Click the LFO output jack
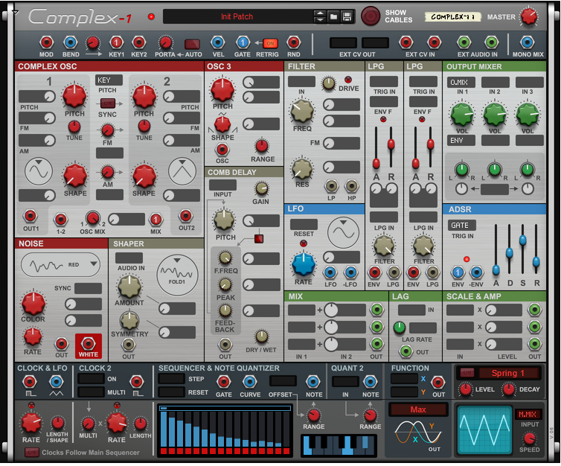Image resolution: width=561 pixels, height=466 pixels. pos(330,272)
